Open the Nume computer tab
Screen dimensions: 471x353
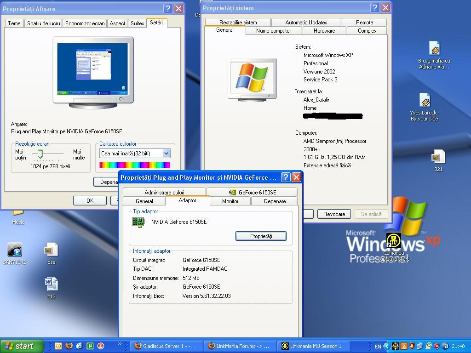[274, 31]
